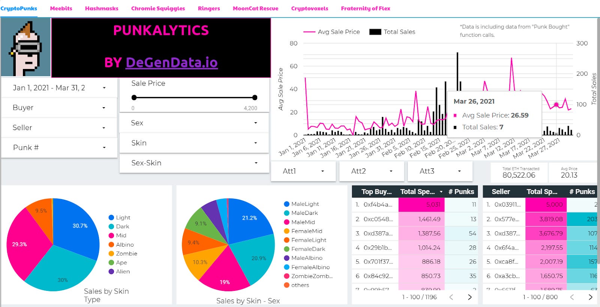Click the MaleLight legend dot

[286, 204]
